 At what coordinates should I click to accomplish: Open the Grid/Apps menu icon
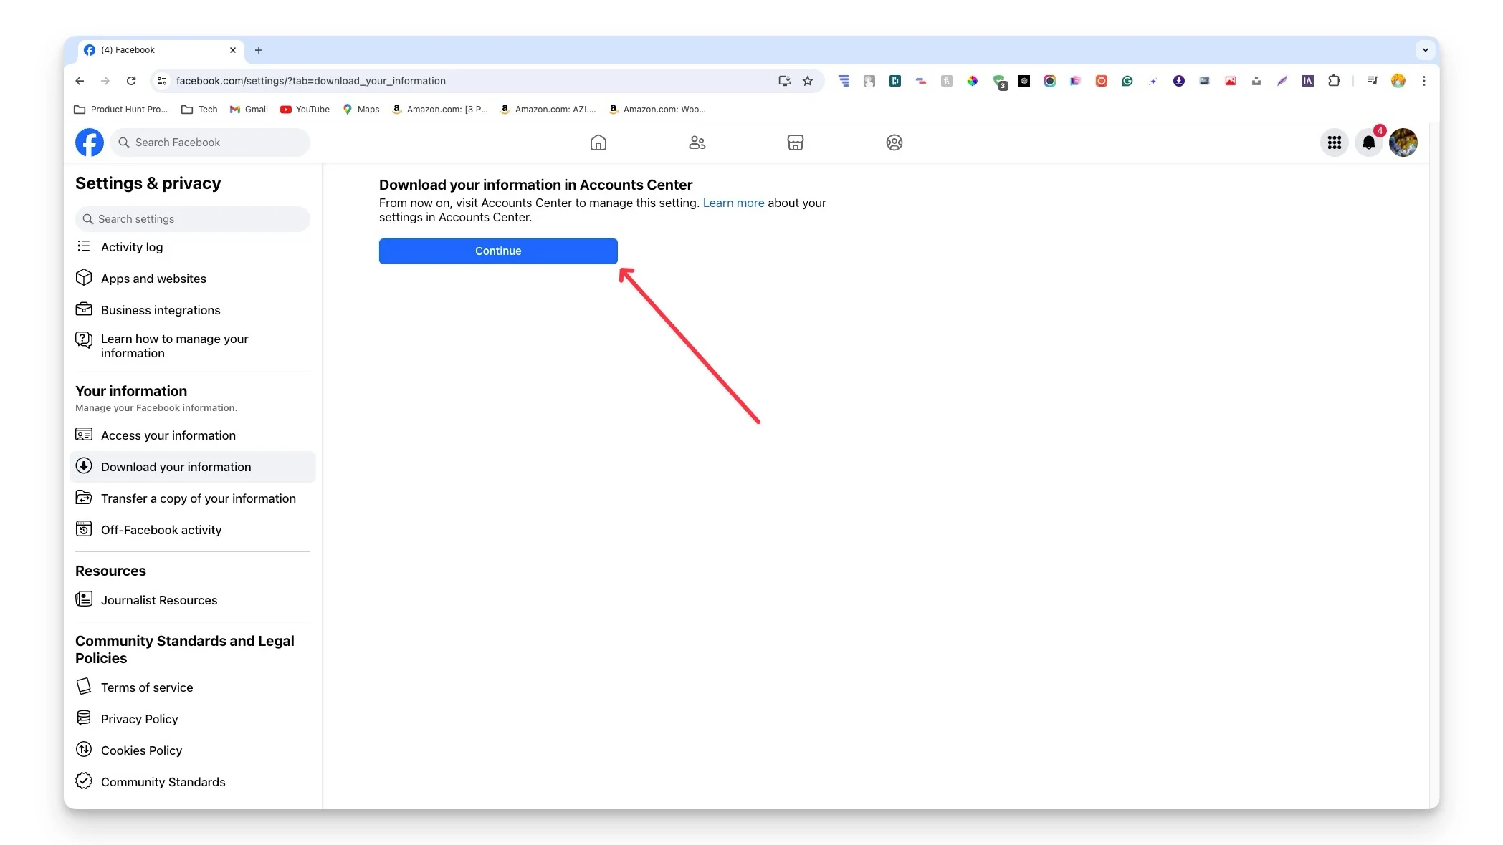tap(1335, 143)
